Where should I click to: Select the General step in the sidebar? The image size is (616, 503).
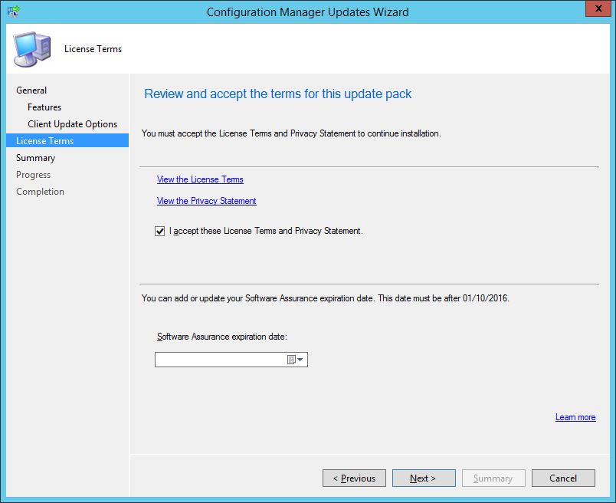point(31,90)
